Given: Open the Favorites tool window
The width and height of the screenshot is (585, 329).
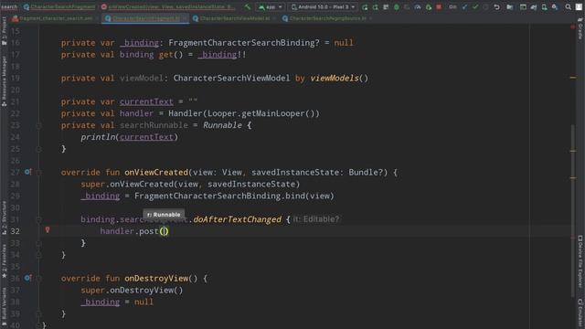Looking at the screenshot, I should tap(4, 261).
